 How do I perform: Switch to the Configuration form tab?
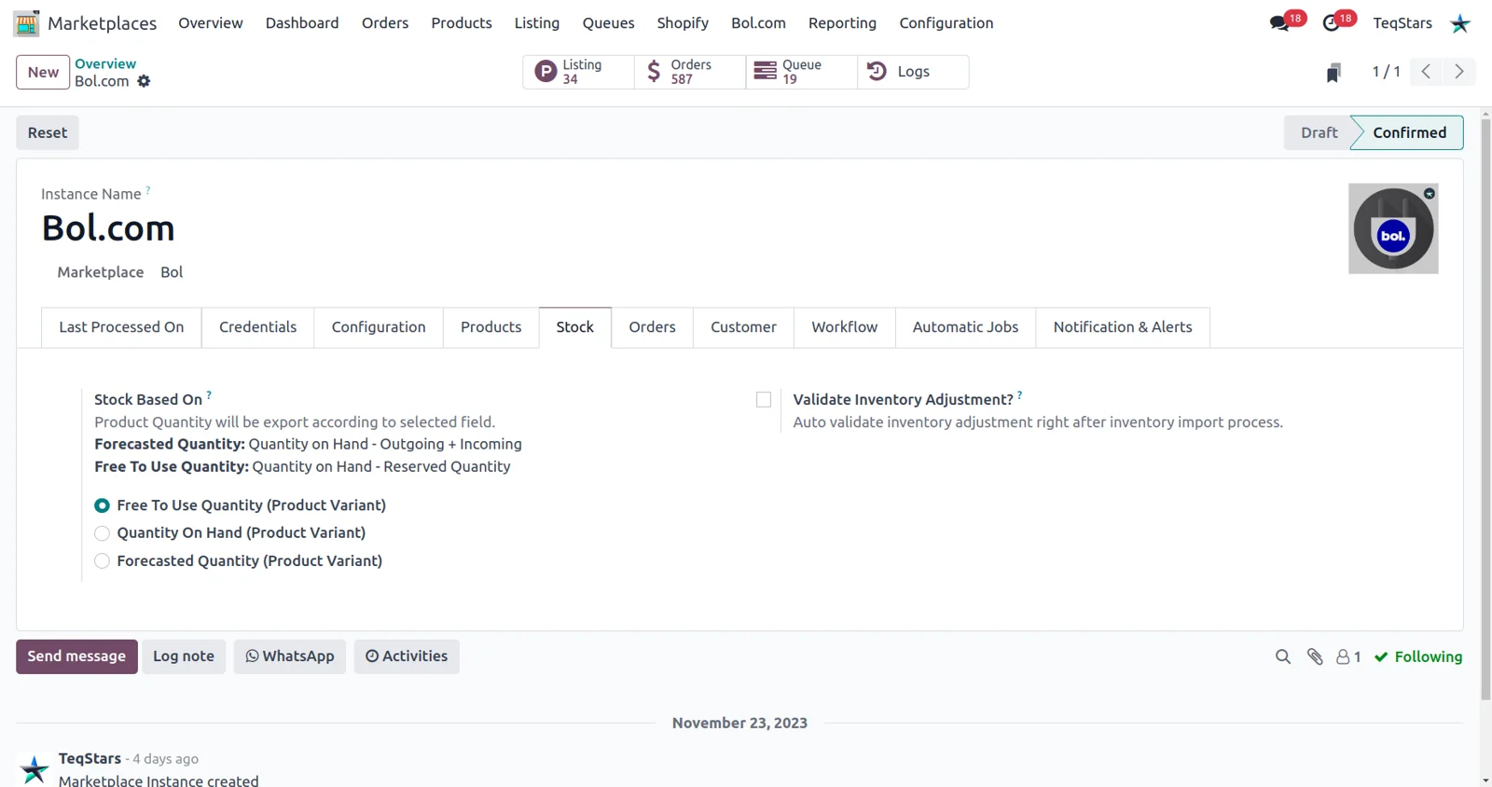point(379,327)
